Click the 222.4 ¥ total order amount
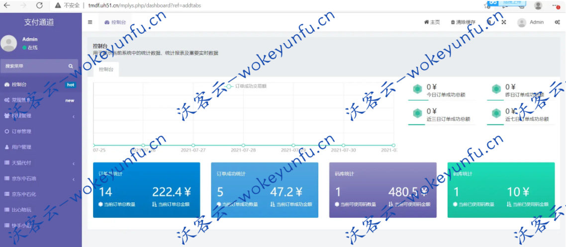566x247 pixels. [172, 192]
